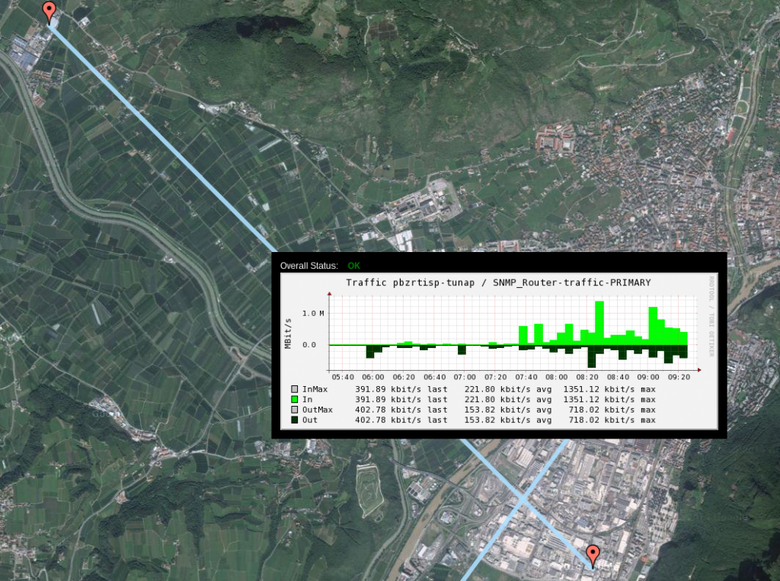This screenshot has height=581, width=780.
Task: Click the 06:00 time axis label
Action: tap(373, 376)
